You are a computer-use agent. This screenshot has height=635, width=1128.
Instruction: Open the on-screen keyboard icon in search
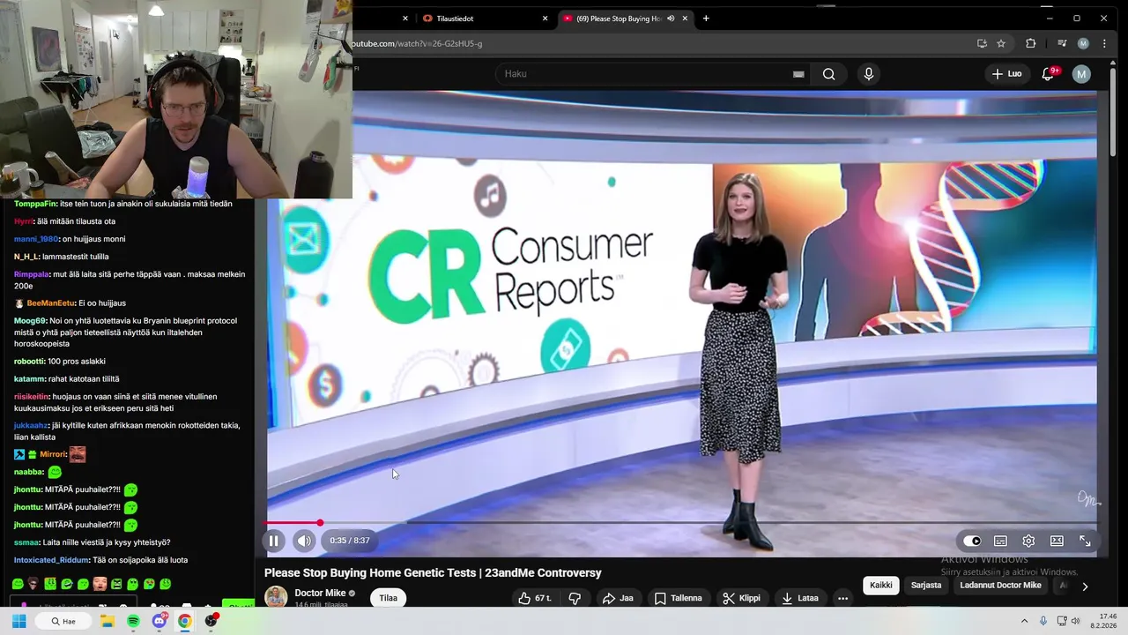click(x=798, y=74)
